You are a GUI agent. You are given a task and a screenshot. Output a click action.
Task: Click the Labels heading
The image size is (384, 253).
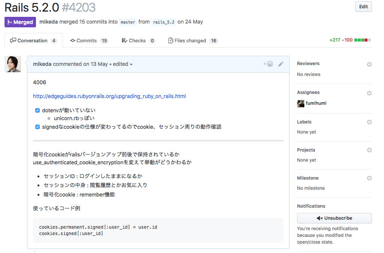coord(304,122)
